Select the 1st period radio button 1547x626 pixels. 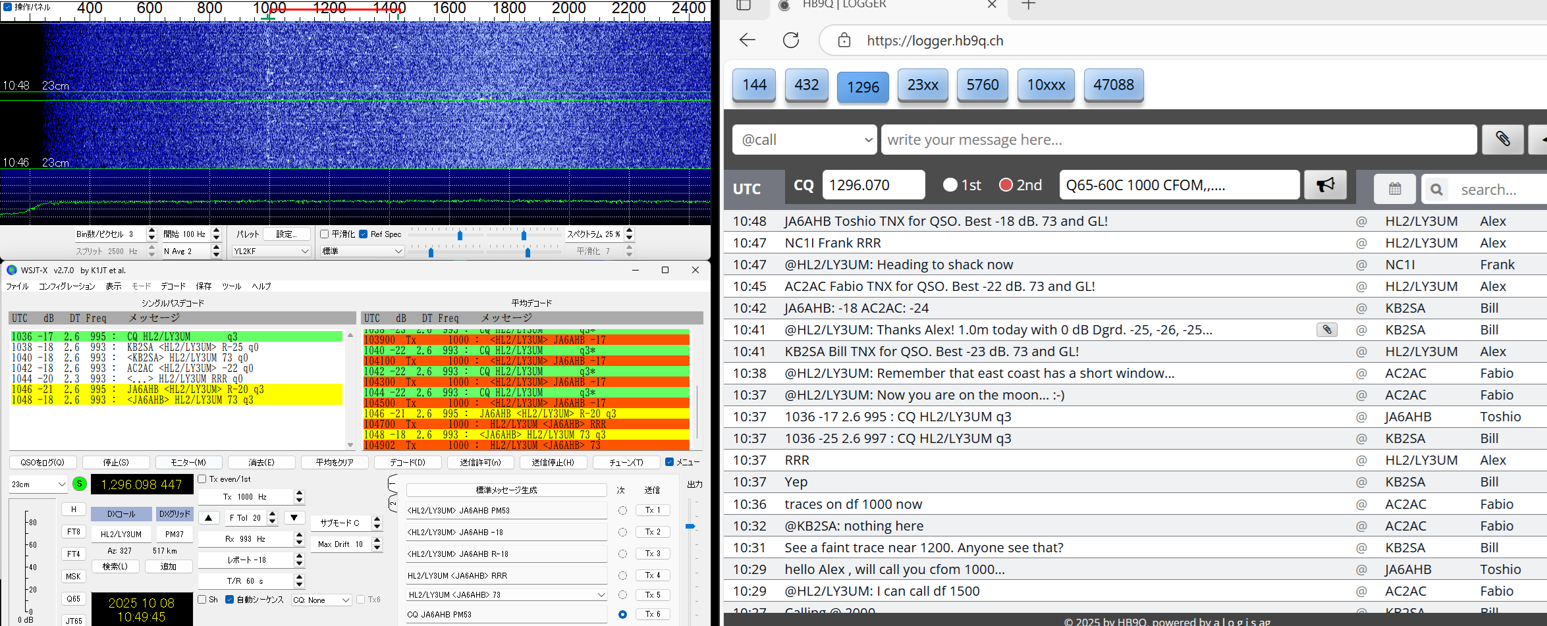(x=950, y=185)
